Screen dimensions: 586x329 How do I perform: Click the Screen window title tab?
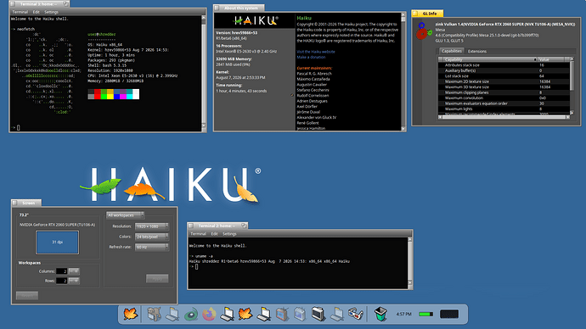point(26,203)
